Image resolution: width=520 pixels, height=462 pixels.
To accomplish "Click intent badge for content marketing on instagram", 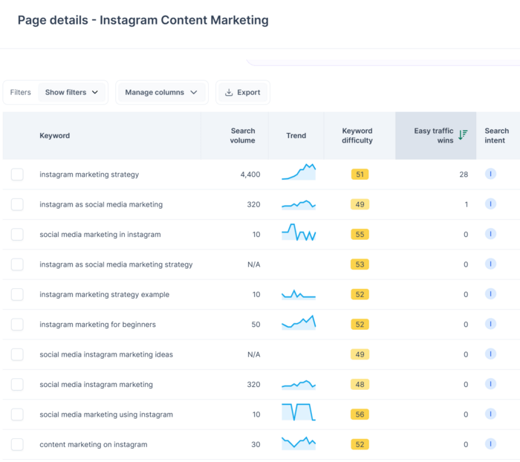I will 490,444.
